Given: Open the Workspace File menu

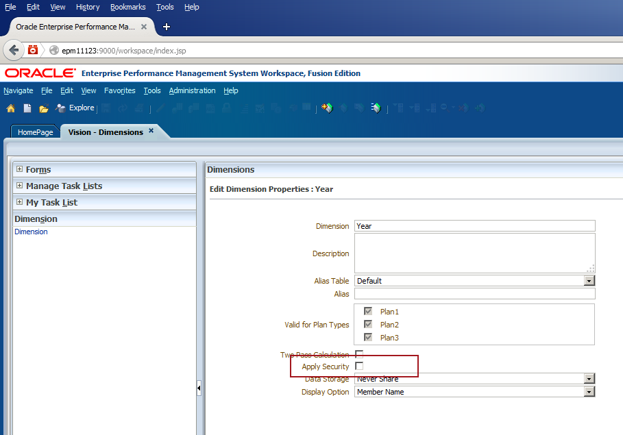Looking at the screenshot, I should pyautogui.click(x=47, y=90).
